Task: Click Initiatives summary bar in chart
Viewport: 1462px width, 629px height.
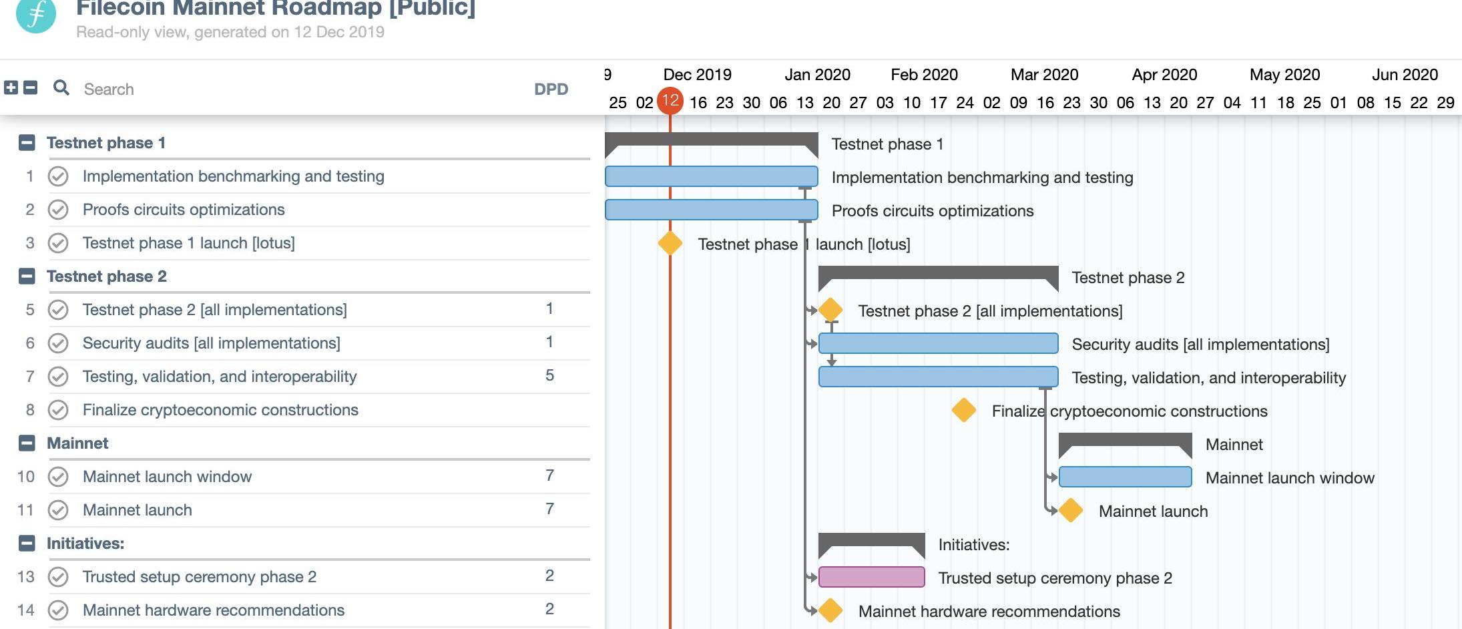Action: pyautogui.click(x=872, y=540)
